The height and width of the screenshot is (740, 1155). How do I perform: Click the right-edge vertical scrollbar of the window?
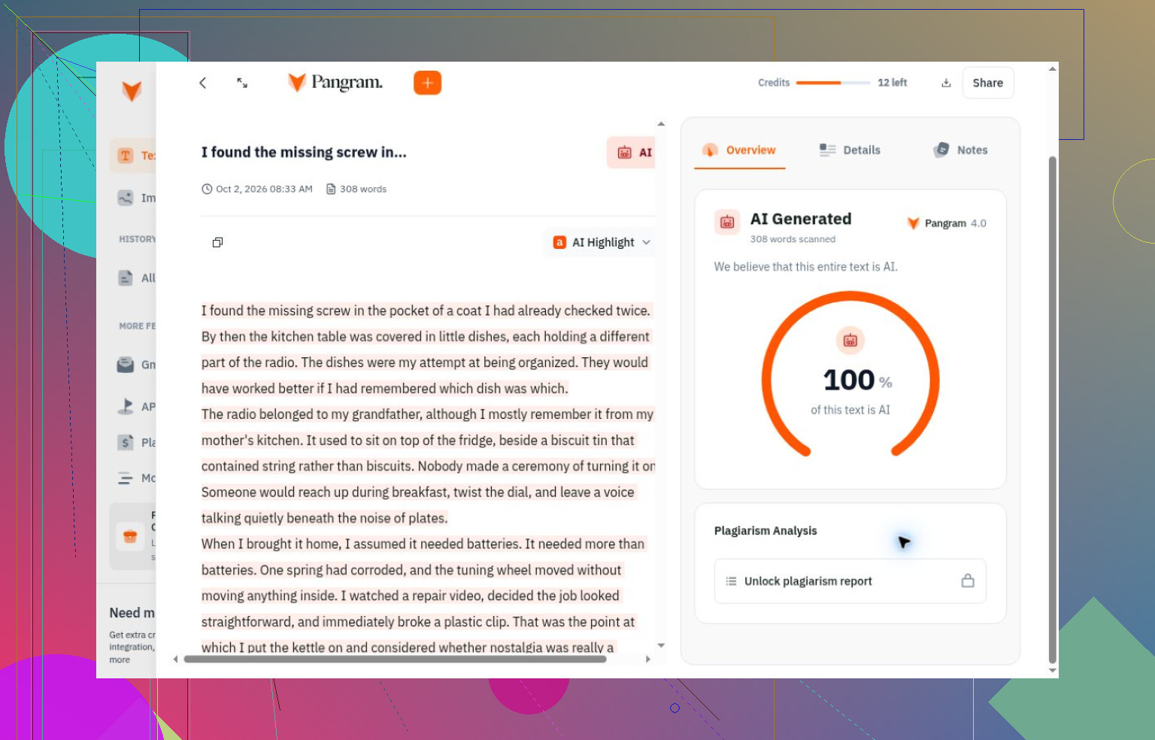[1052, 410]
